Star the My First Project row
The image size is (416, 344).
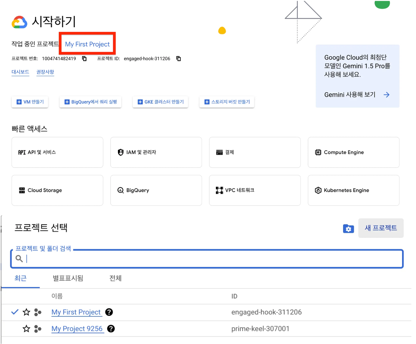26,312
